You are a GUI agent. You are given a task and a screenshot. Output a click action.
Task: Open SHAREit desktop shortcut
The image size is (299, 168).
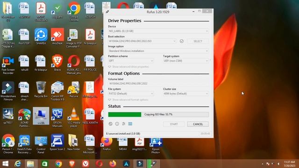point(41,36)
